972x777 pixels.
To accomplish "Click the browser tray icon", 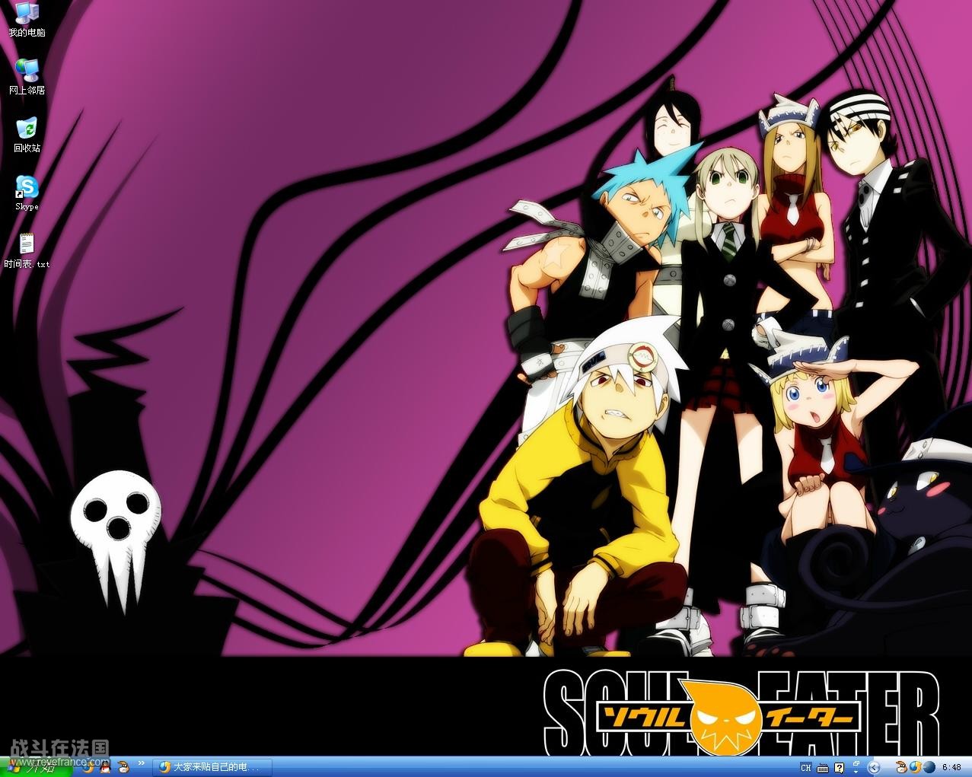I will coord(916,767).
